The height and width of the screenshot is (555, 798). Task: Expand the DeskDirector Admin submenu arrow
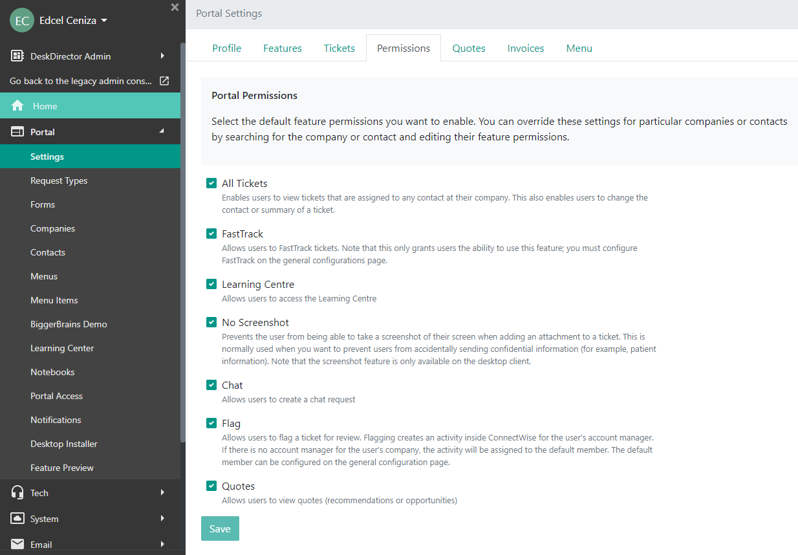[x=162, y=56]
